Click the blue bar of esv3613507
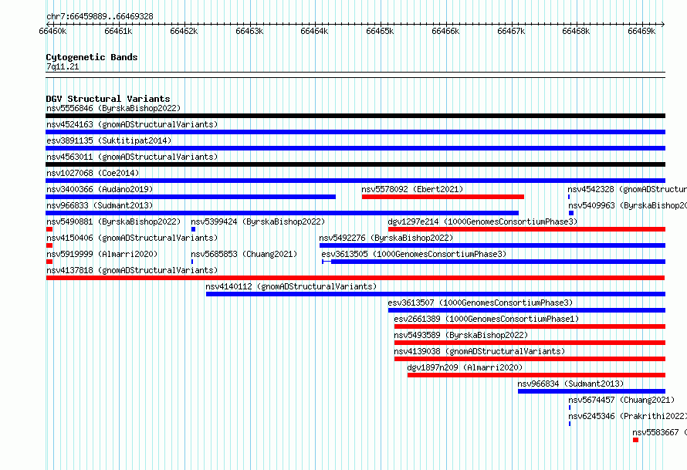This screenshot has height=470, width=687. (x=526, y=310)
